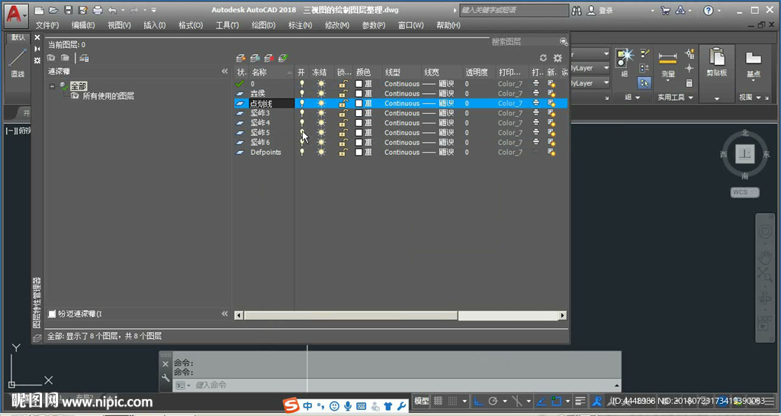
Task: Click the New file icon in quick access toolbar
Action: tap(40, 10)
